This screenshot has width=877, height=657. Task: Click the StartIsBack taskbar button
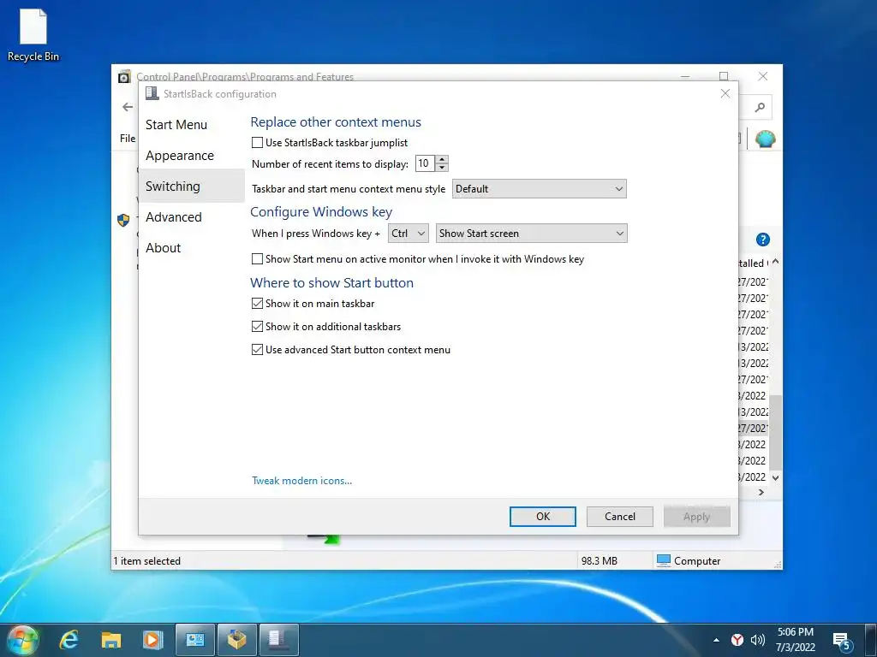(278, 640)
